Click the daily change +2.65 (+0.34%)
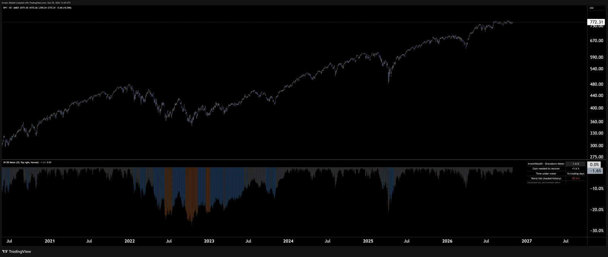608x257 pixels. click(64, 8)
